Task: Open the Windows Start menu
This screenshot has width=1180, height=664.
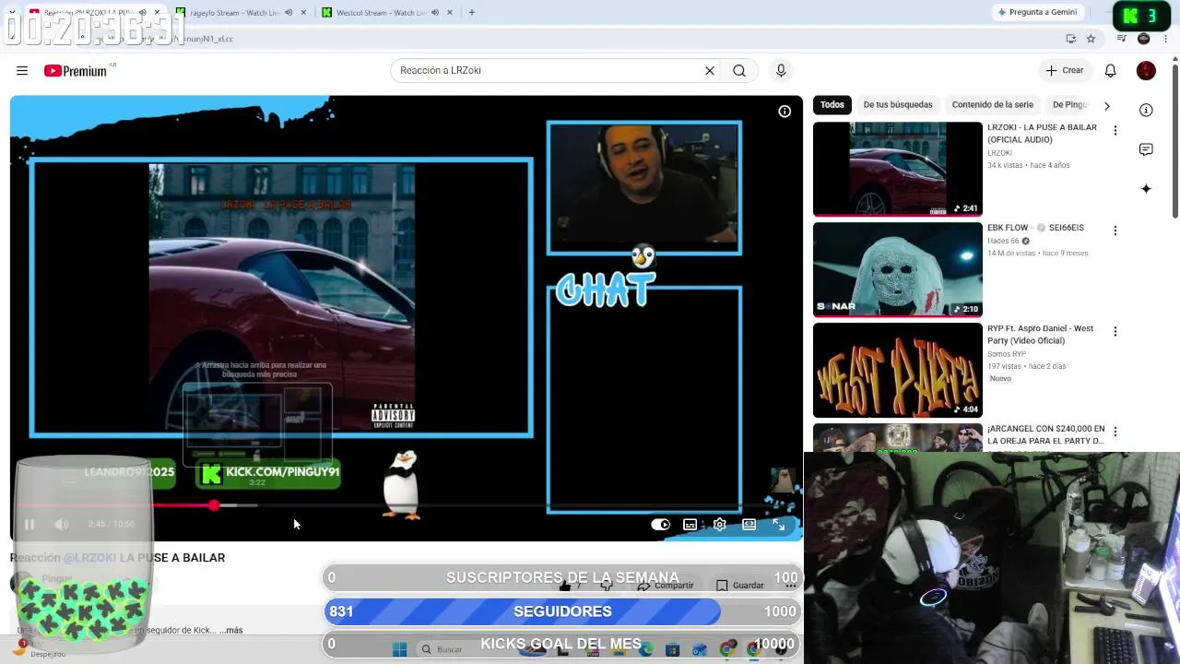Action: 399,649
